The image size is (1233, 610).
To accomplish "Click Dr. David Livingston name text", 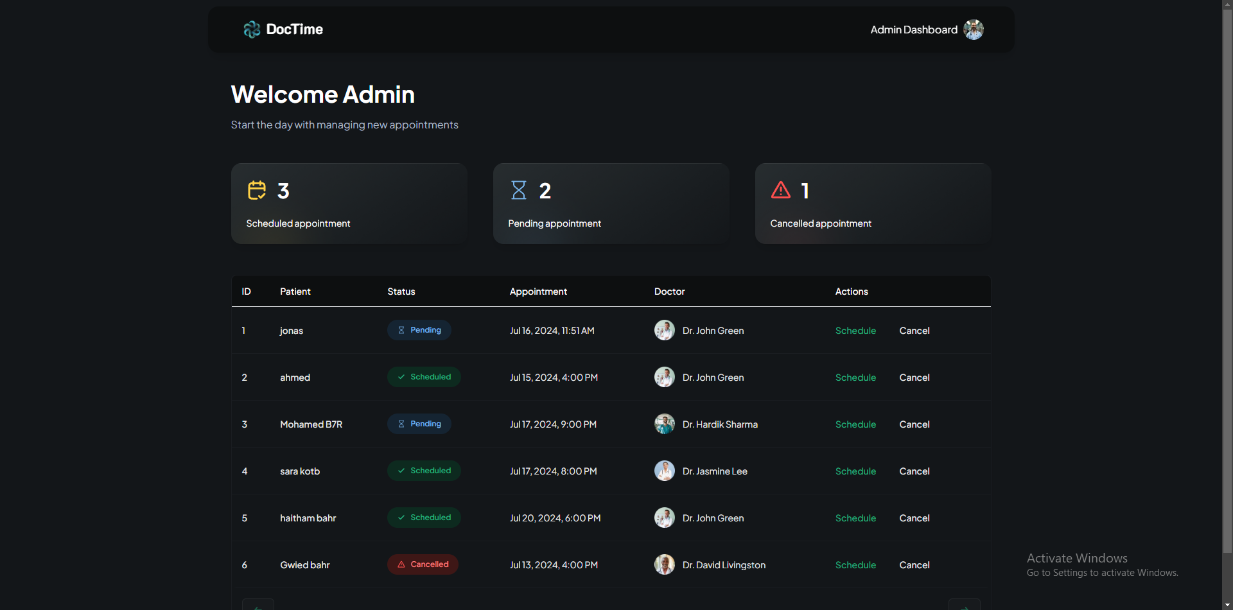I will pos(724,565).
